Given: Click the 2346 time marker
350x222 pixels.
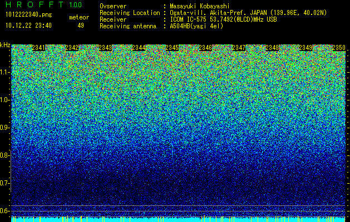Looking at the screenshot, I should (205, 48).
